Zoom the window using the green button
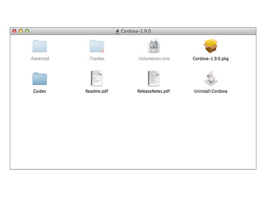The width and height of the screenshot is (268, 201). point(27,31)
